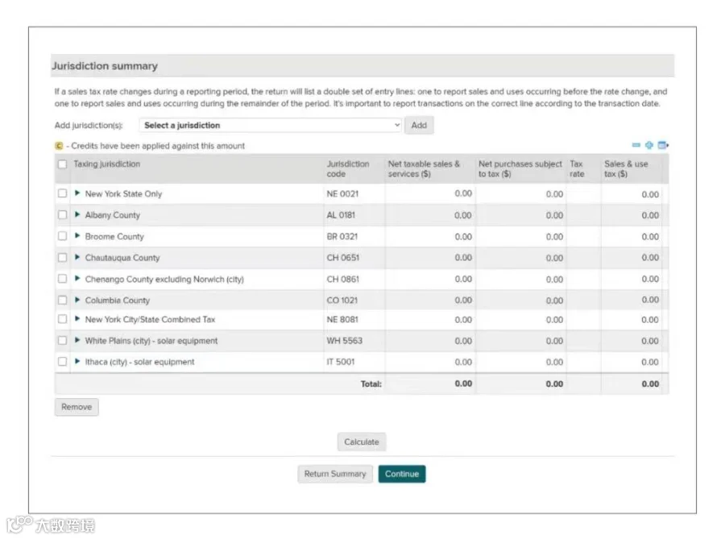Click the Total label in the footer row
Screen dimensions: 725x539
coord(371,384)
